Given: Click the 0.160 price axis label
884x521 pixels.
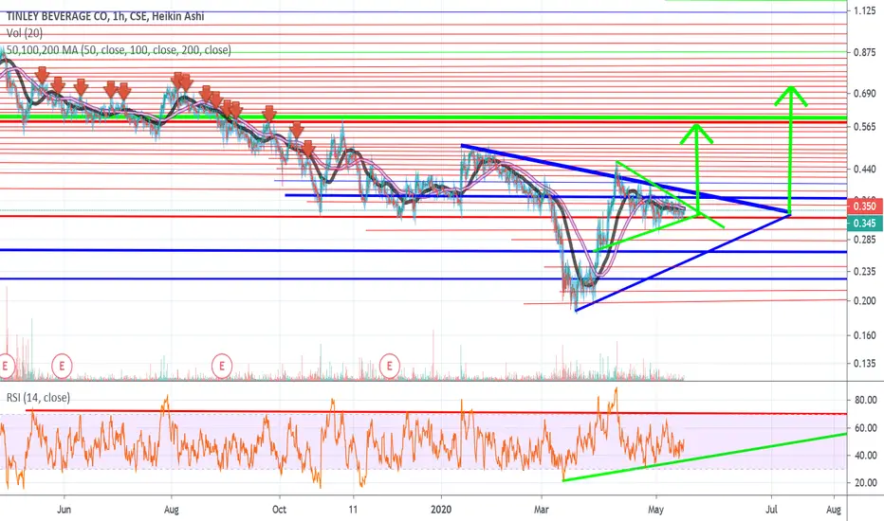Looking at the screenshot, I should tap(864, 335).
